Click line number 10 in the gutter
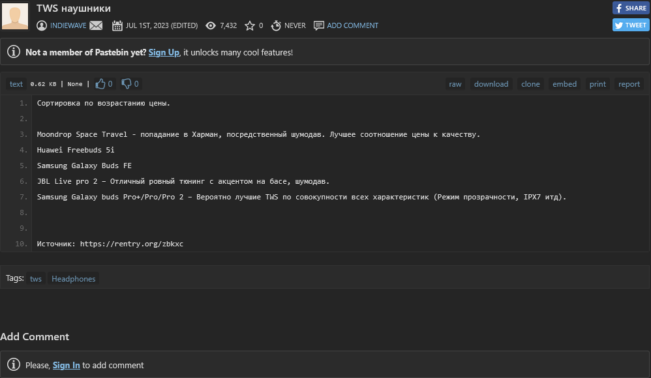651x378 pixels. coord(21,244)
